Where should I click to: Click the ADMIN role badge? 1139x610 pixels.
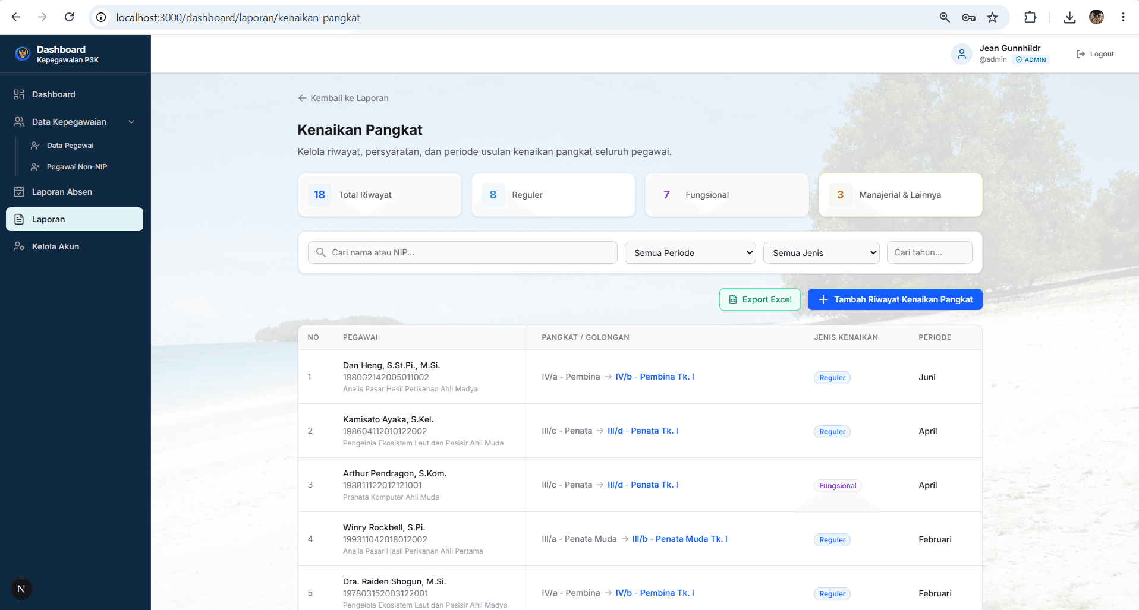tap(1031, 59)
